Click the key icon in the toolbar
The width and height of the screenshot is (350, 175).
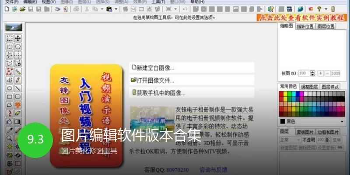[319, 9]
